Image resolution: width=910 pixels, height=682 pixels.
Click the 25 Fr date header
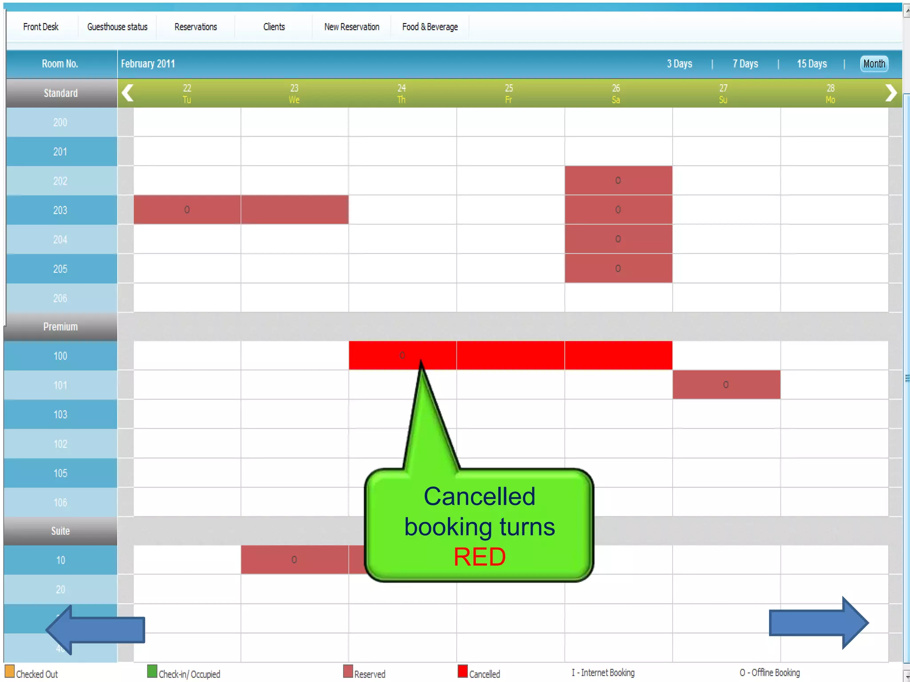pos(509,94)
